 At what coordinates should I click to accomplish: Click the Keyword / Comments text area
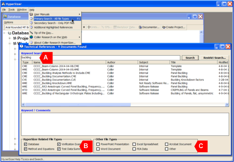point(125,124)
